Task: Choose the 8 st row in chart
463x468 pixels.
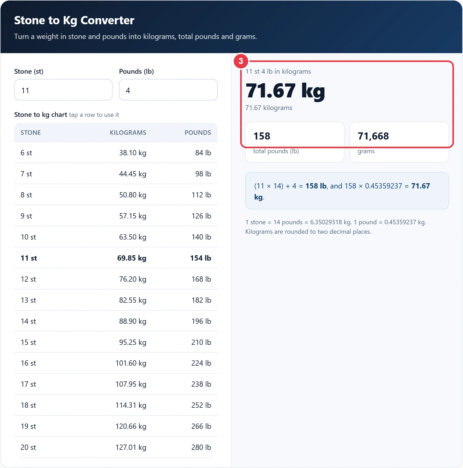Action: coord(116,195)
